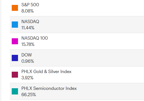Screen dimensions: 144x101
Task: Click the maroon Gold & Silver Index swatch
Action: 15,75
